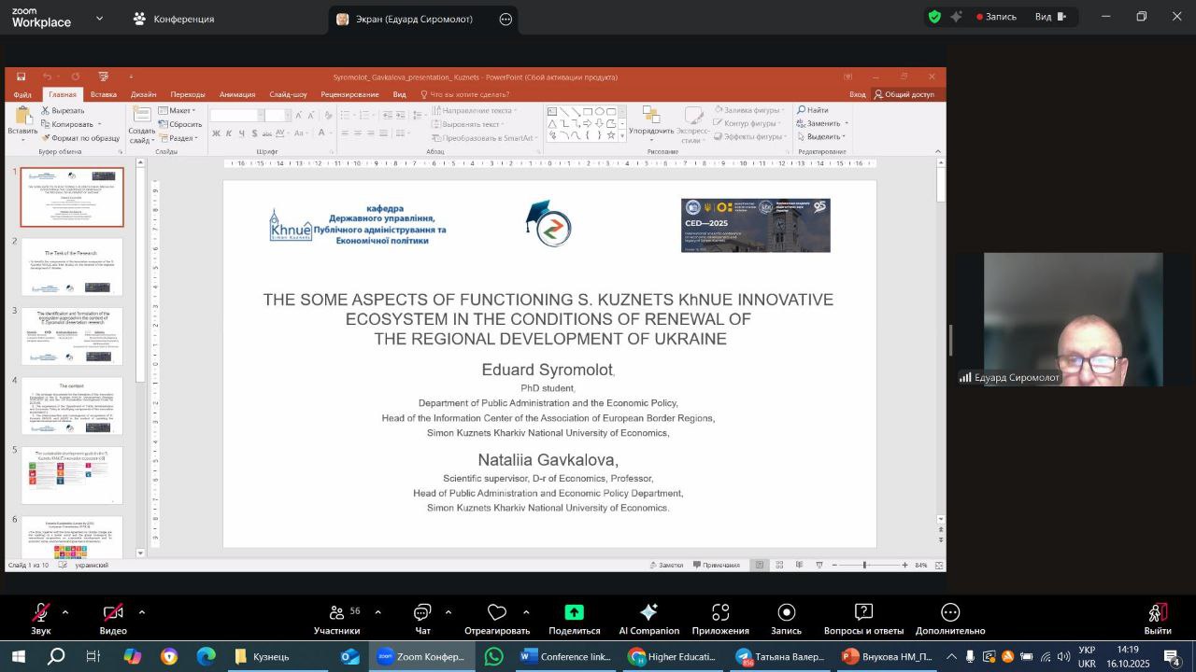Open the View dropdown at top
The width and height of the screenshot is (1196, 672).
coord(1050,17)
